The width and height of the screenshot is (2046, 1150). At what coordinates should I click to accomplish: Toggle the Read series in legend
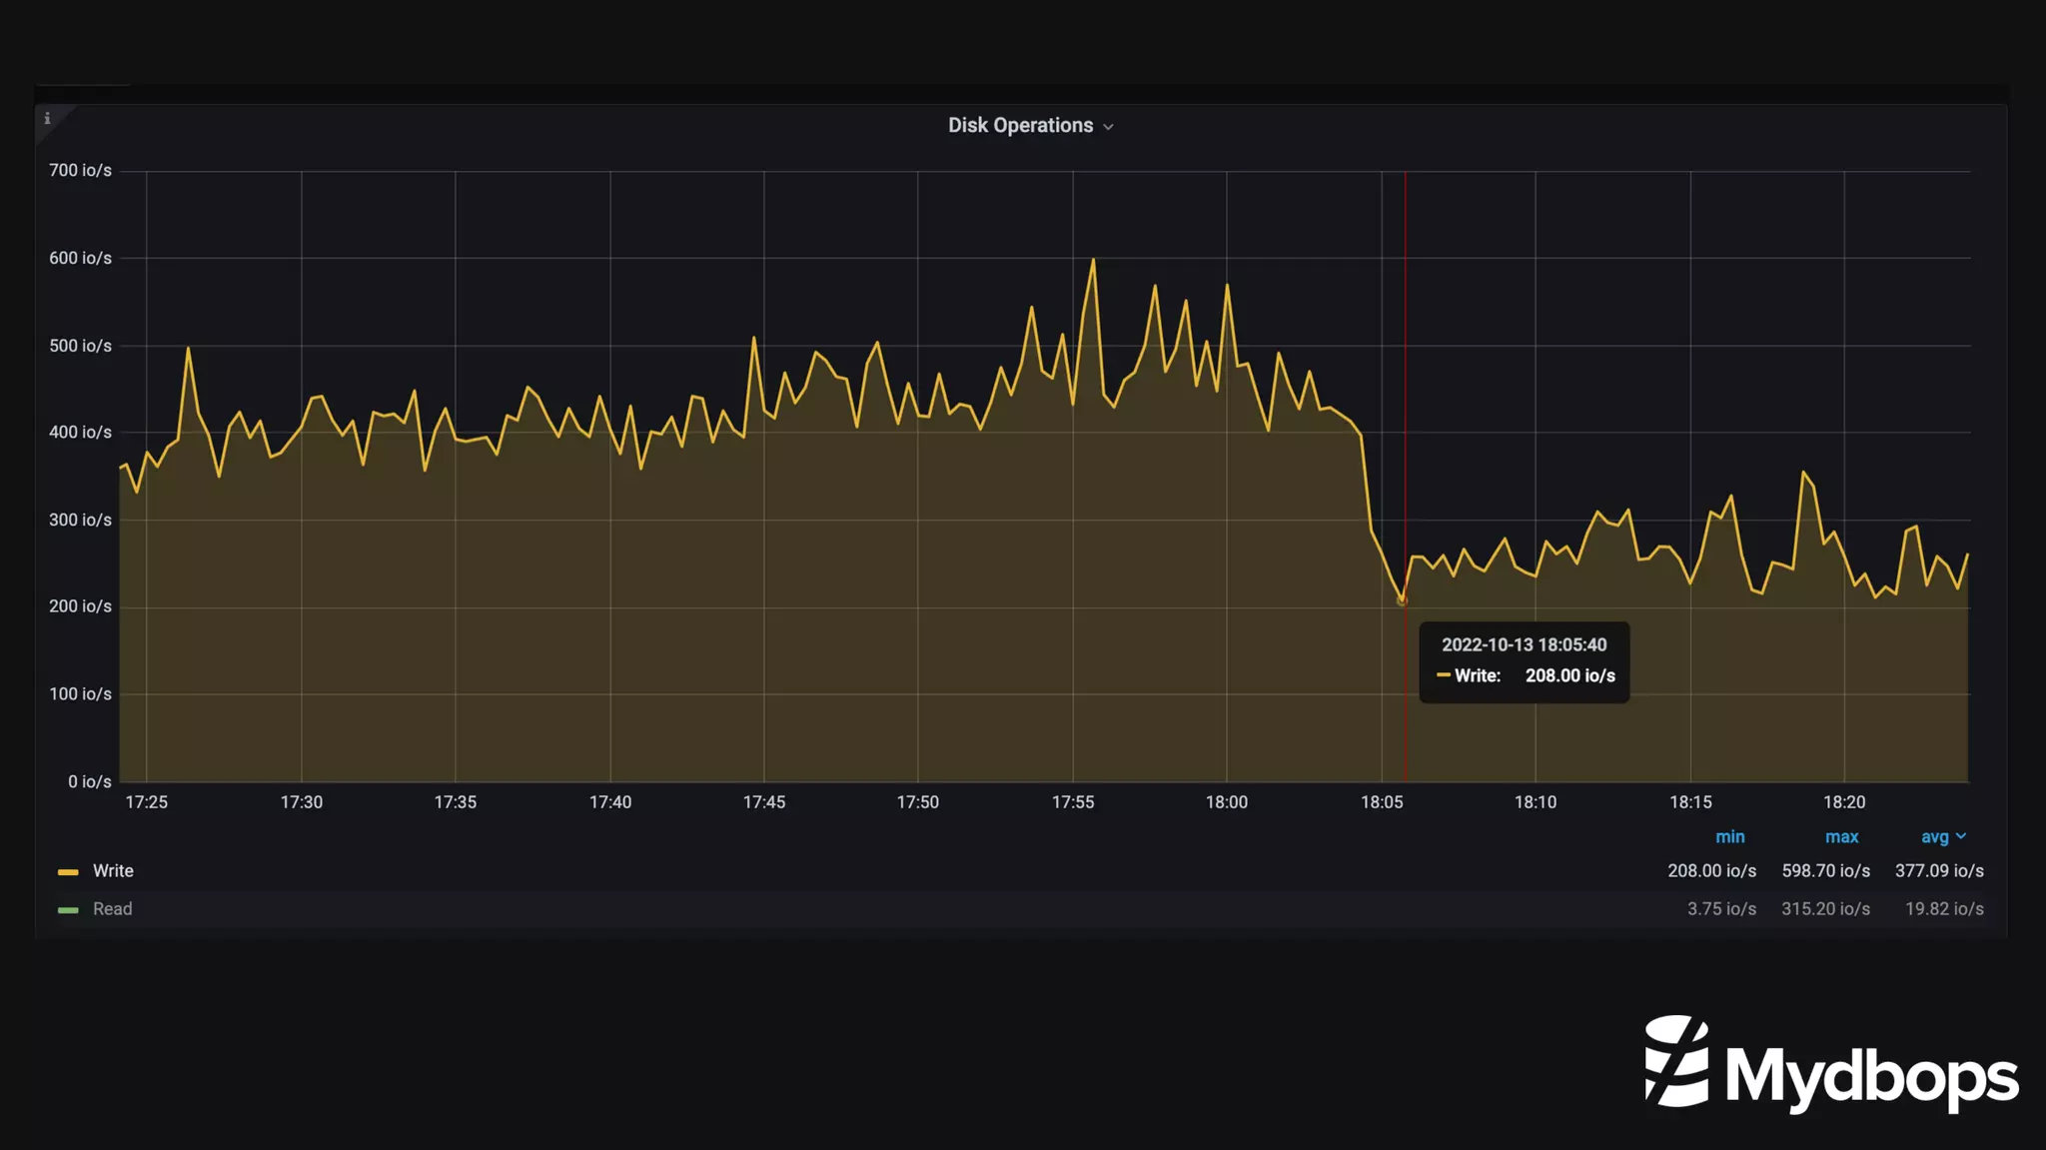(x=112, y=909)
